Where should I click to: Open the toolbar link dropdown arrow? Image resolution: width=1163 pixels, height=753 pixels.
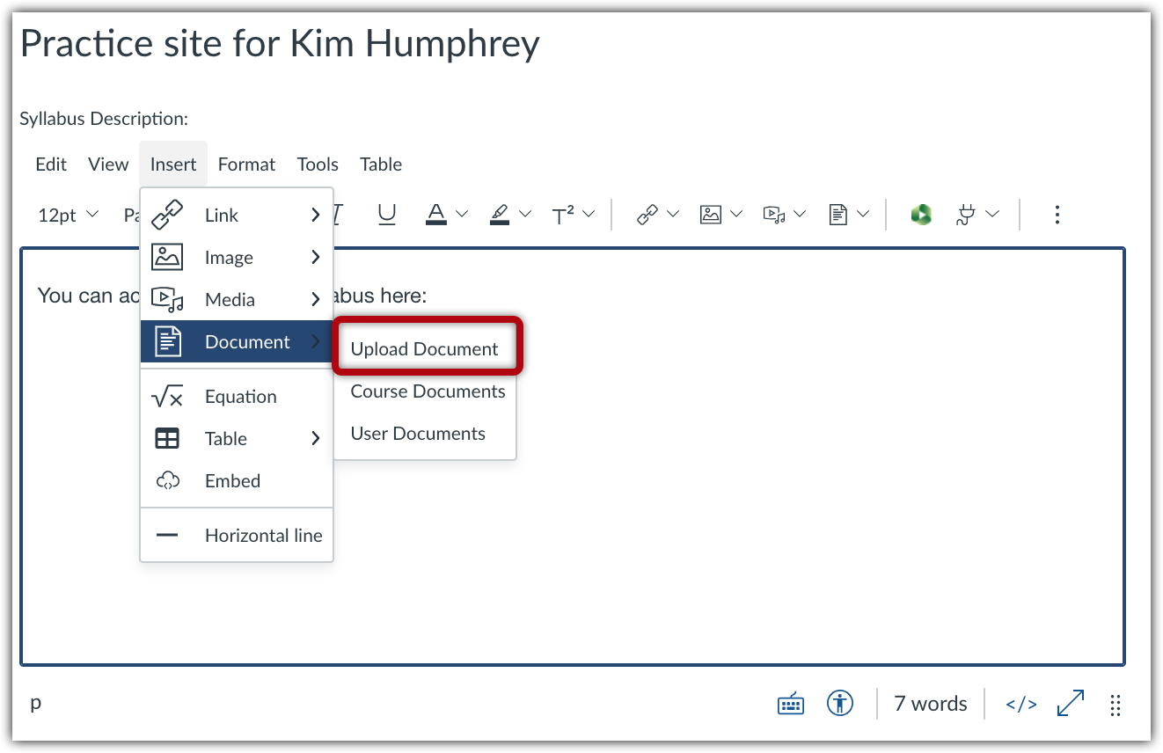click(x=673, y=214)
